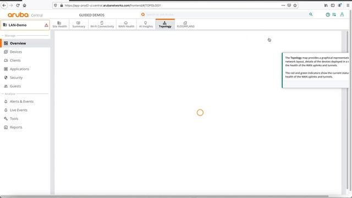Switch to the AI Insights tab

[x=146, y=24]
